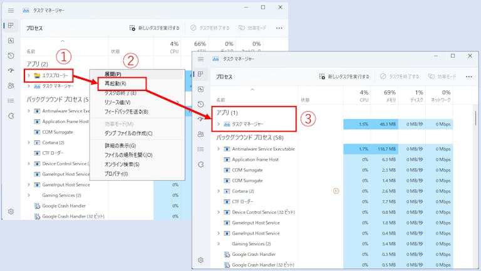Select 48.3 MB memory cell in front window

coord(385,124)
